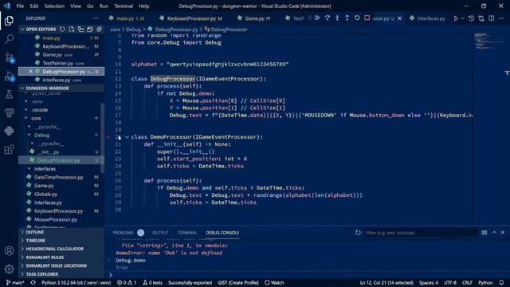510x287 pixels.
Task: Click the sync changes icon in the status bar
Action: [33, 282]
